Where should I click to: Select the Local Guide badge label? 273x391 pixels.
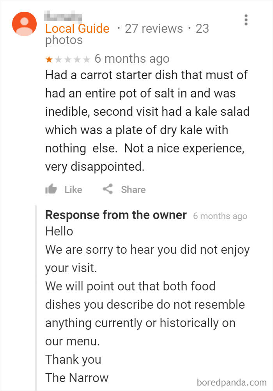pyautogui.click(x=77, y=28)
